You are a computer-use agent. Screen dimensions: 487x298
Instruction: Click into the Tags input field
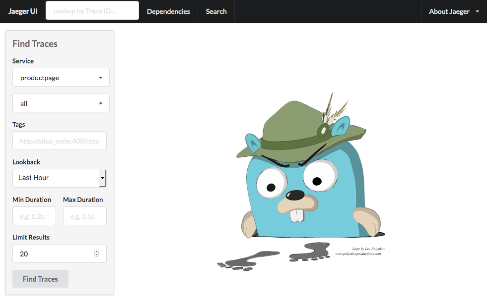pyautogui.click(x=60, y=141)
